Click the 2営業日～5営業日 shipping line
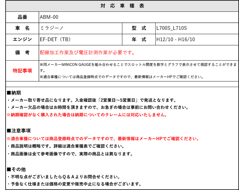Image resolution: width=239 pixels, height=190 pixels. pos(91,100)
